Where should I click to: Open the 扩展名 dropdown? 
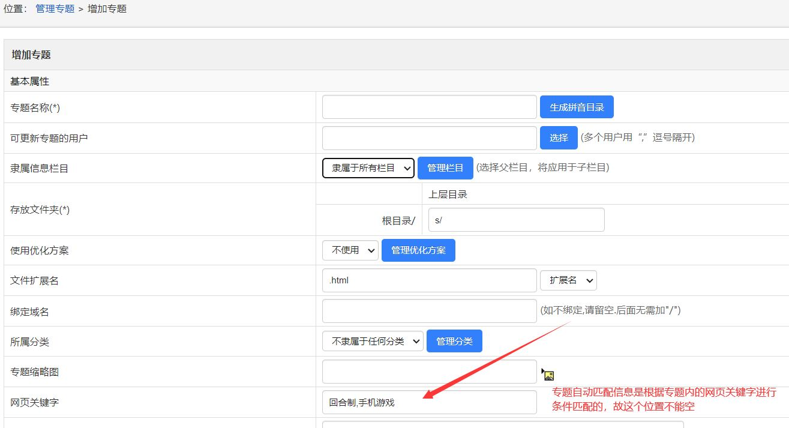click(x=568, y=280)
